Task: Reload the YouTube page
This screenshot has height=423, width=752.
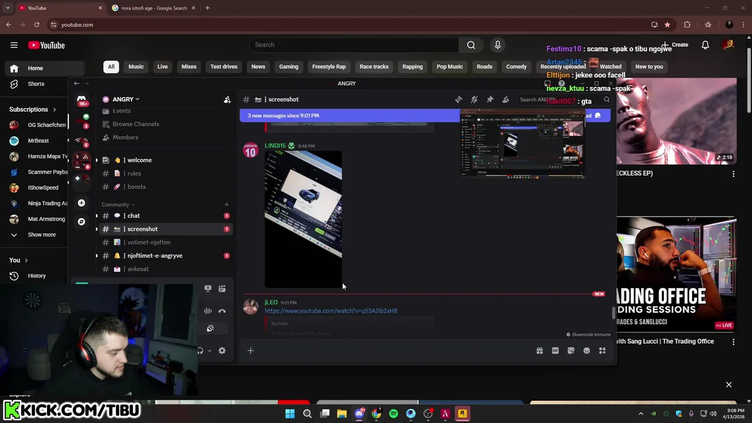Action: [x=36, y=25]
